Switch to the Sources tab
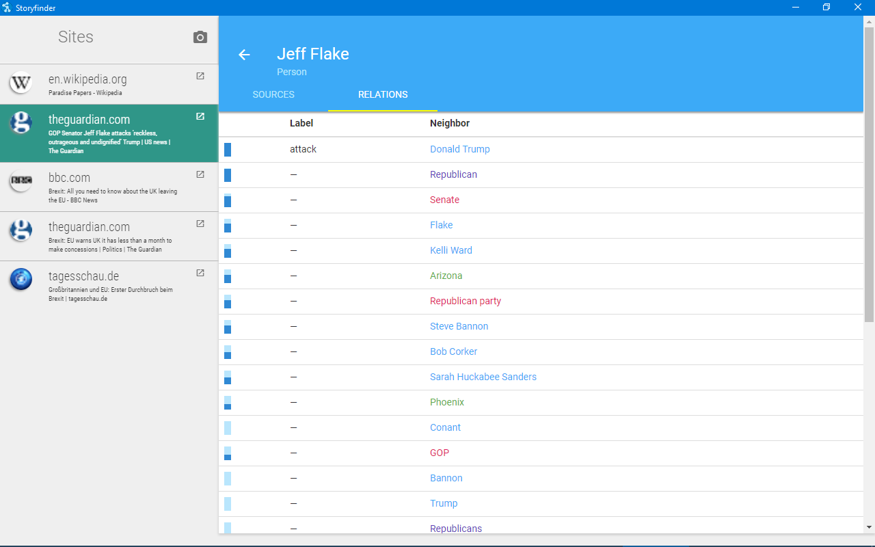Viewport: 875px width, 547px height. (273, 94)
